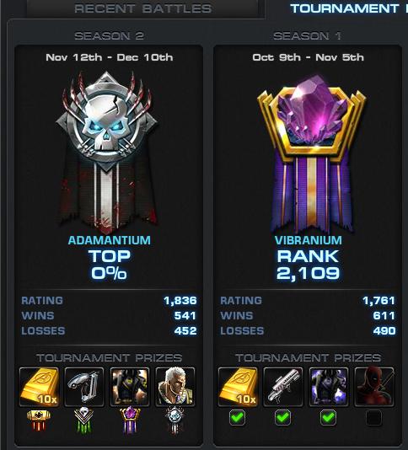The image size is (408, 450).
Task: Click Cable hero prize portrait in Season 2
Action: tap(175, 387)
